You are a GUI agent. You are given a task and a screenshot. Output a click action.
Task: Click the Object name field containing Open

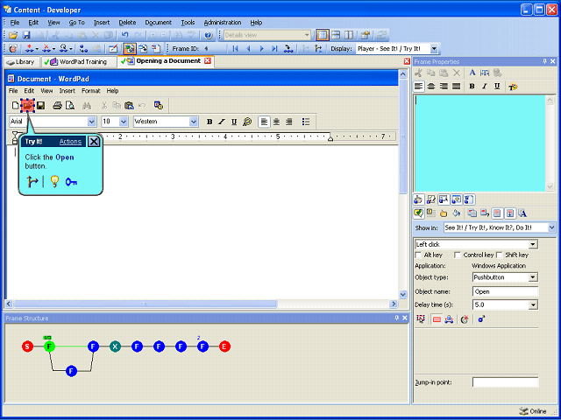[x=505, y=291]
